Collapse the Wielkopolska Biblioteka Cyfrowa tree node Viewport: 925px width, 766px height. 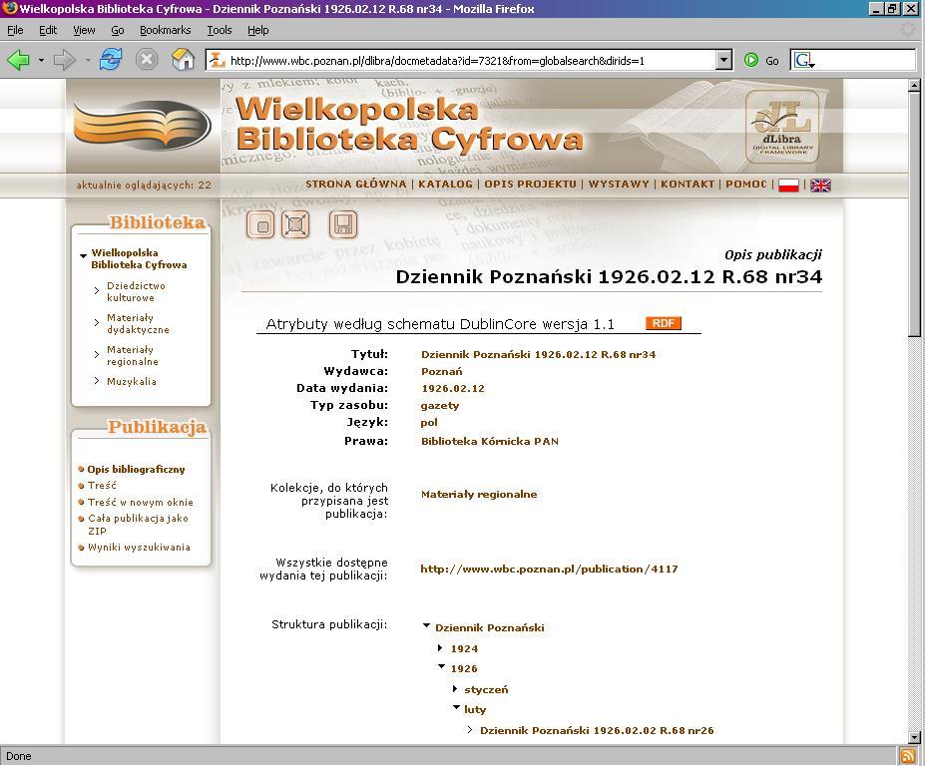83,256
